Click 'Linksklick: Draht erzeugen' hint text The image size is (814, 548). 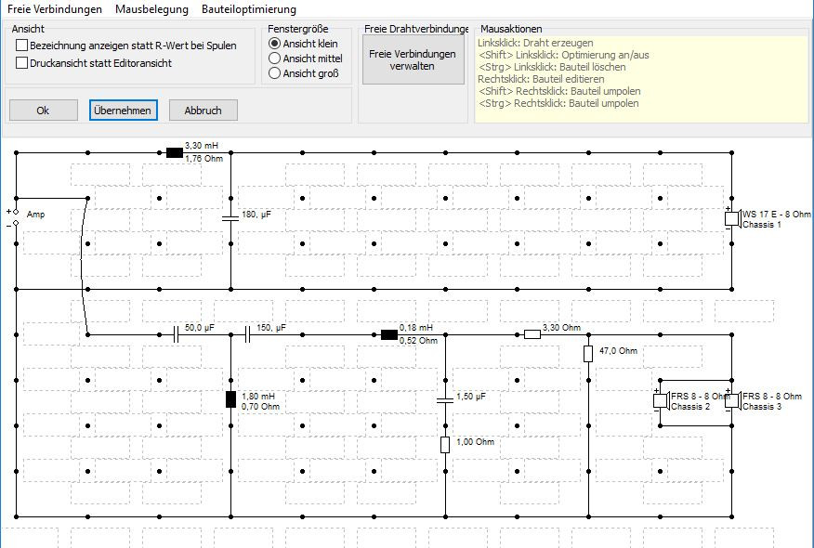coord(535,43)
